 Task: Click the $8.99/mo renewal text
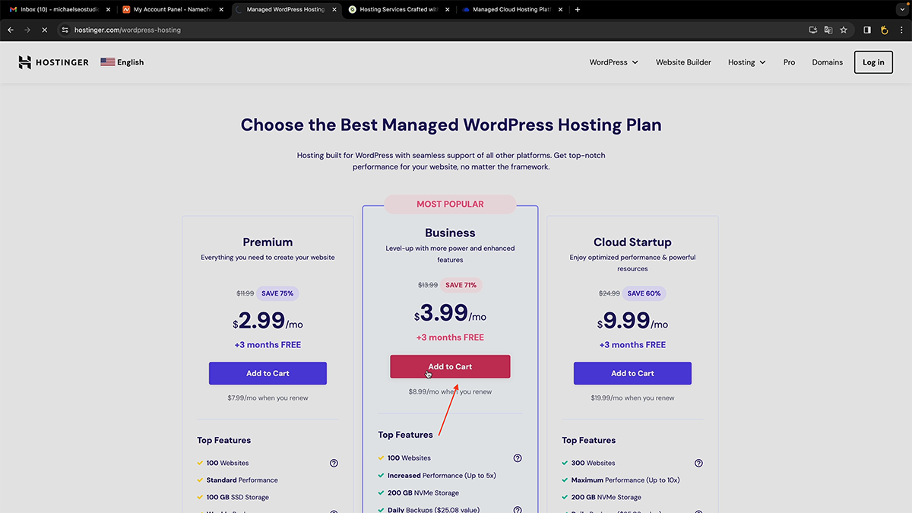pyautogui.click(x=450, y=392)
